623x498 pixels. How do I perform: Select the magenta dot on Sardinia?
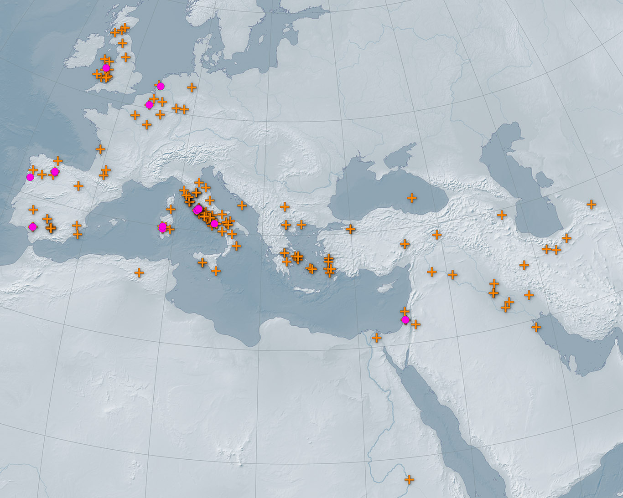point(162,227)
